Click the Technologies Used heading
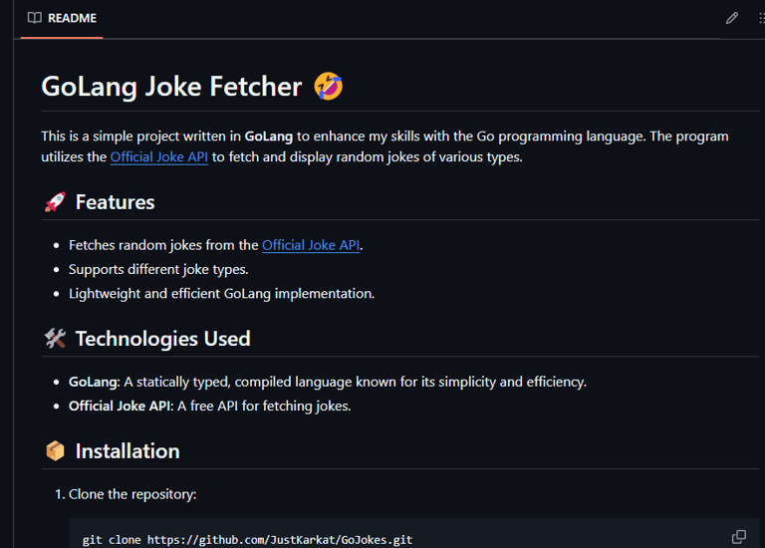Viewport: 765px width, 548px height. pos(162,339)
